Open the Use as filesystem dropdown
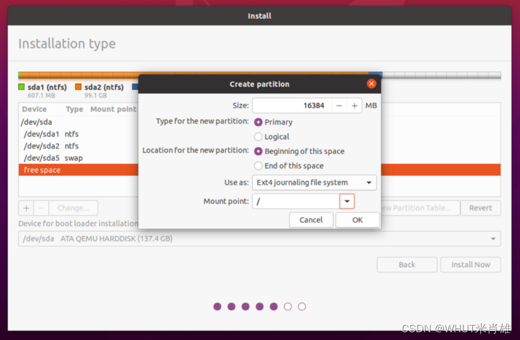 tap(314, 182)
